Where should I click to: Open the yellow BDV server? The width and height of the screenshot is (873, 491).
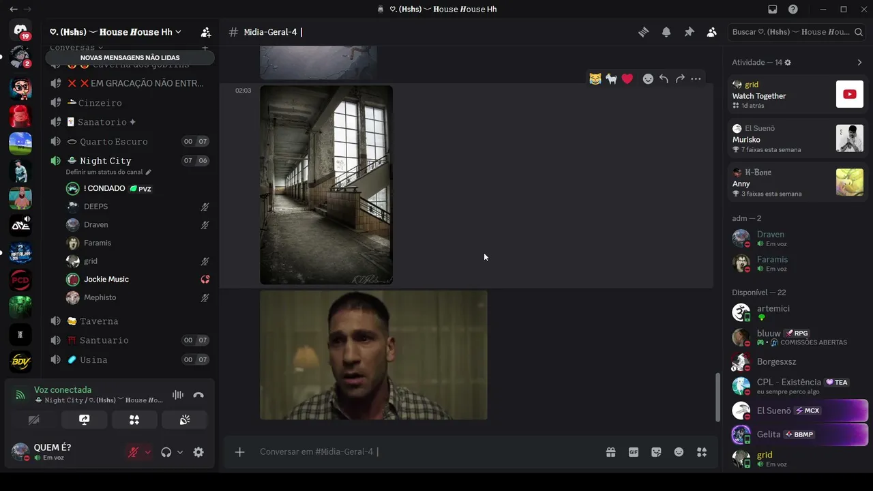tap(20, 361)
